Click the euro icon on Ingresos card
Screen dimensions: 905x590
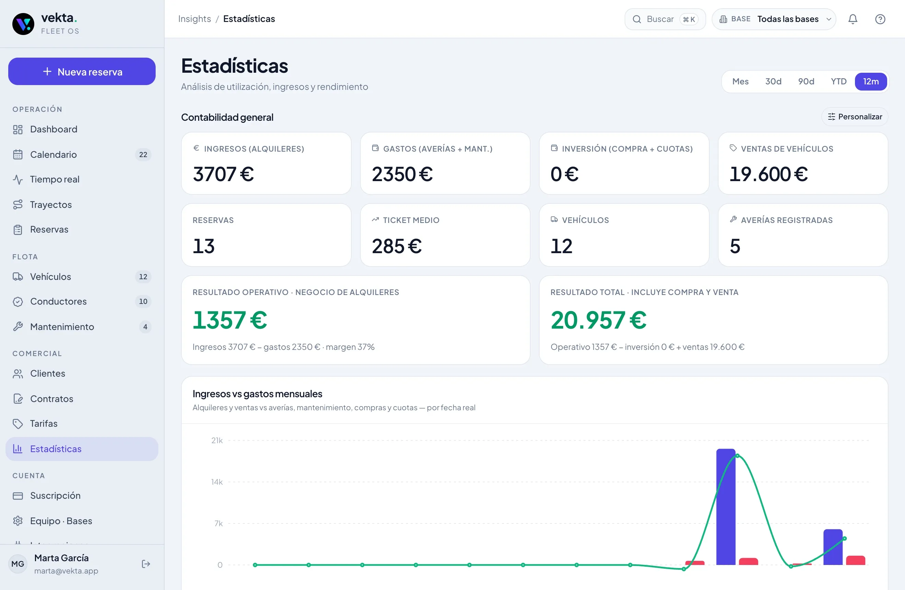coord(196,148)
